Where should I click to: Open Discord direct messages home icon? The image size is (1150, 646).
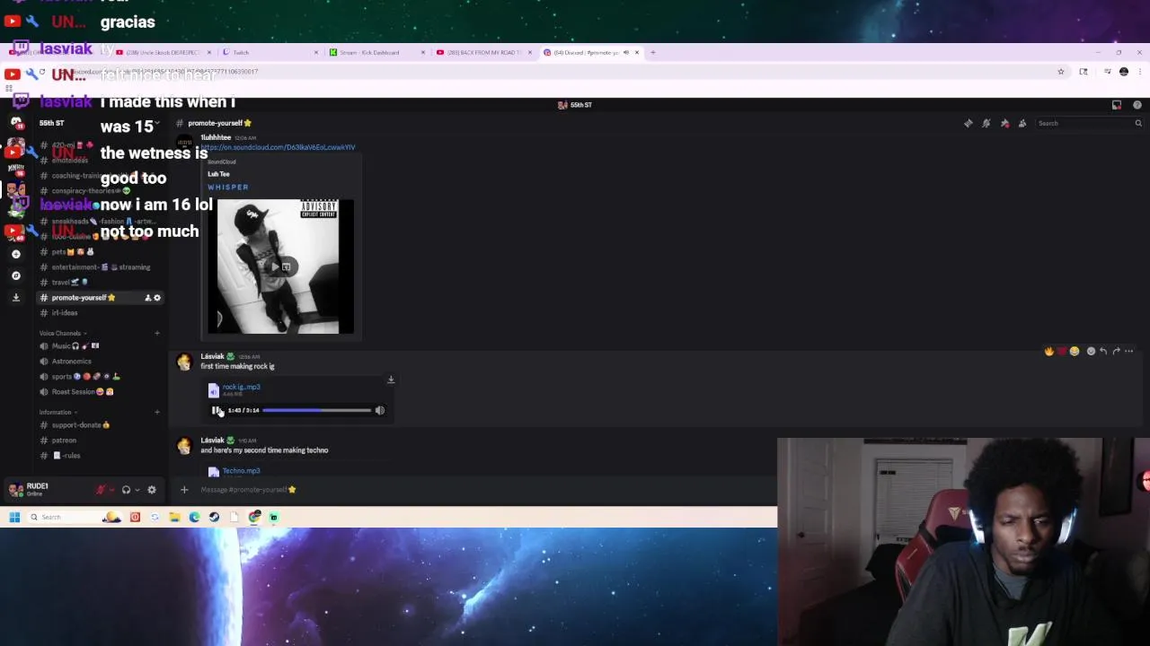point(16,123)
